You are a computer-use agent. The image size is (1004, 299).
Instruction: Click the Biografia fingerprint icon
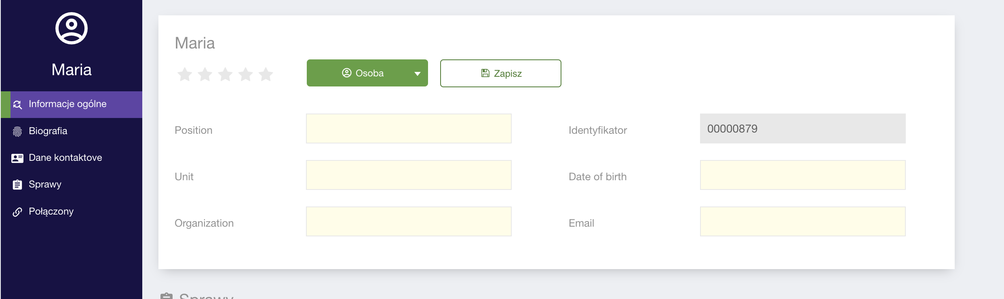pyautogui.click(x=17, y=132)
